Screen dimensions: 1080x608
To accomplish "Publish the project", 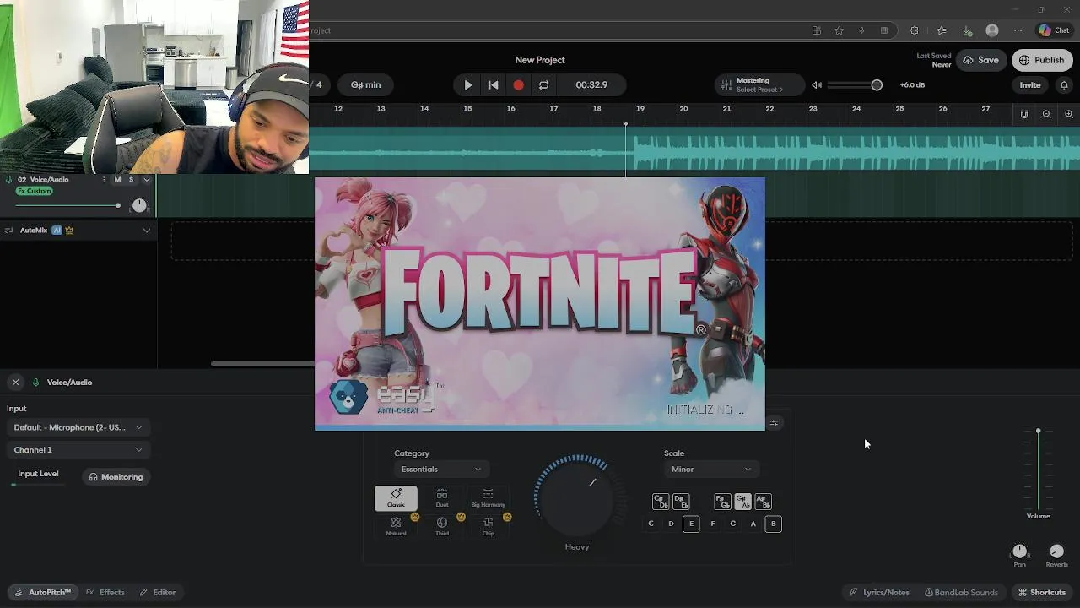I will [x=1042, y=60].
